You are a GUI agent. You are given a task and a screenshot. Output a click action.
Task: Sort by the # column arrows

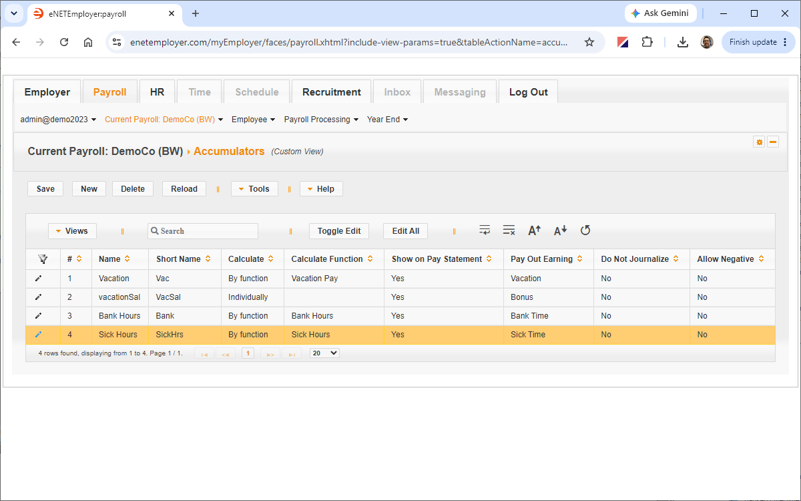(x=79, y=259)
